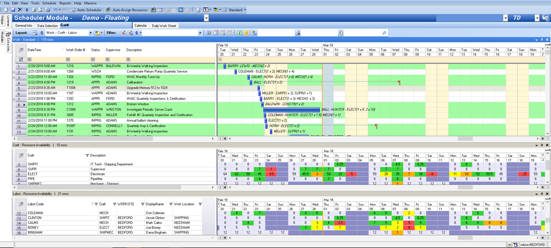Expand row 2 work order 1268

(13, 71)
